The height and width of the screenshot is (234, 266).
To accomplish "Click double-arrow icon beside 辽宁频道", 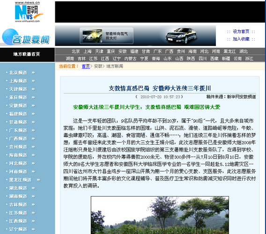I will (33, 229).
